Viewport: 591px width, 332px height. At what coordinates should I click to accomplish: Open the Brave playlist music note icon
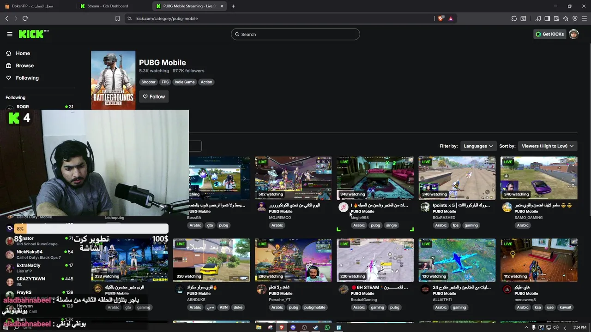coord(538,18)
